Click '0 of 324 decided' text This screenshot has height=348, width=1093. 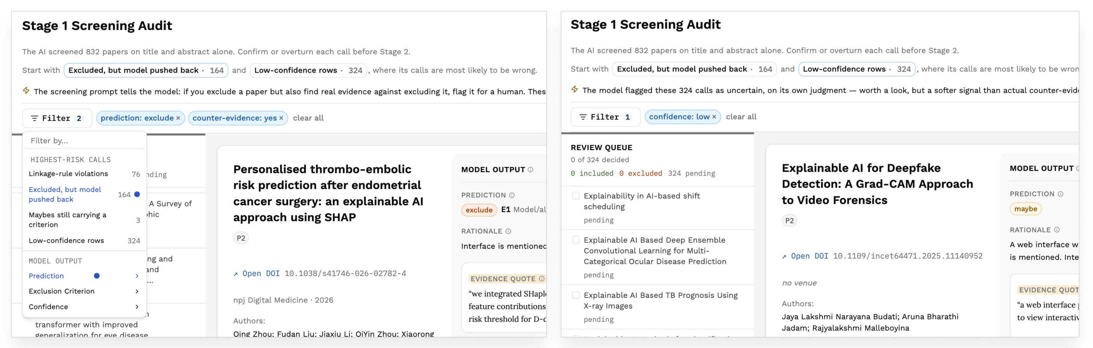[x=599, y=160]
